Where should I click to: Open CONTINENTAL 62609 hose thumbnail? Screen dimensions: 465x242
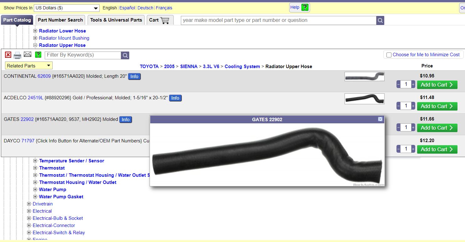pyautogui.click(x=365, y=77)
